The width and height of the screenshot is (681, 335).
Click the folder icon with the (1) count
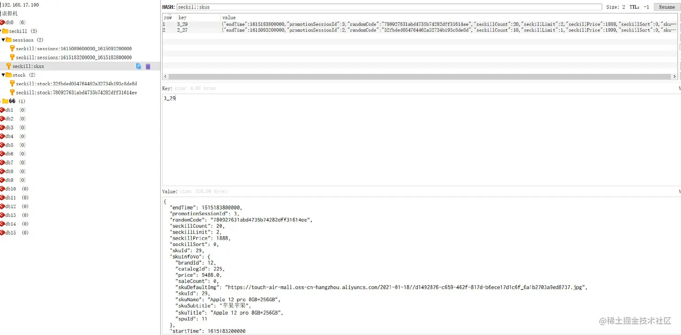click(5, 101)
